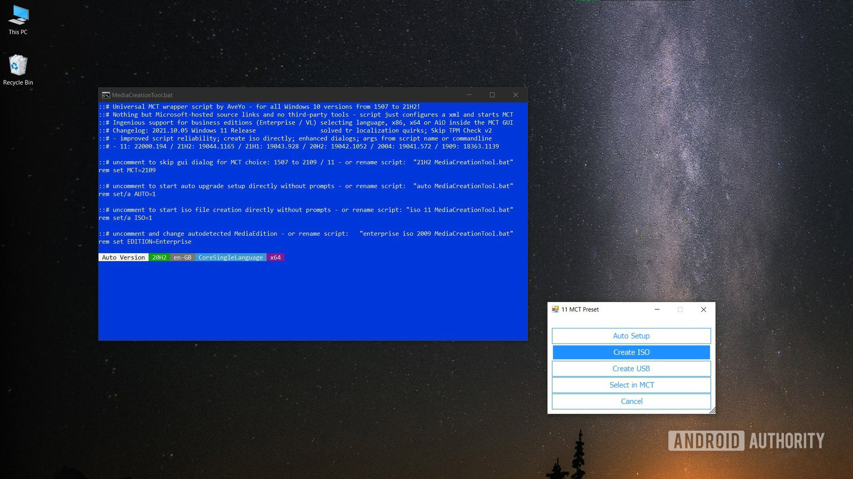Click the 'CoreSingleLanguage' edition tag
The width and height of the screenshot is (853, 479).
[231, 257]
